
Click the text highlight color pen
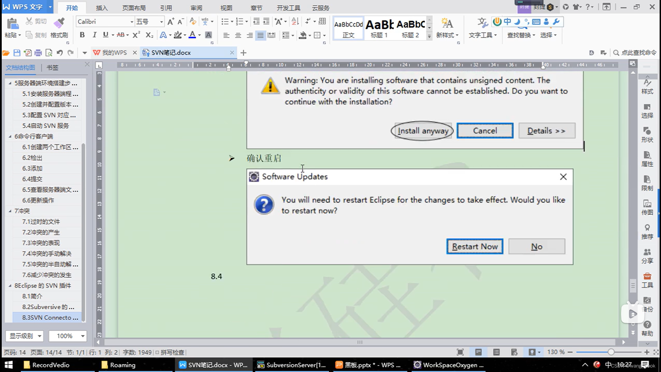[x=178, y=35]
